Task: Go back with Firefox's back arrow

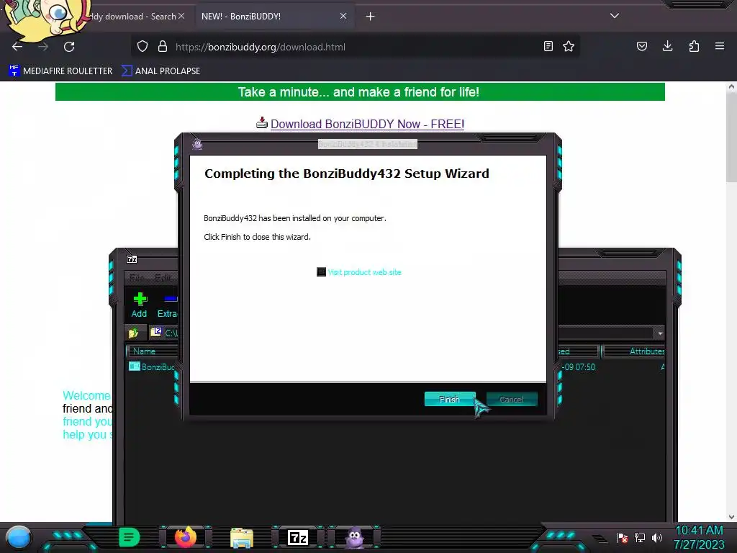Action: 17,47
